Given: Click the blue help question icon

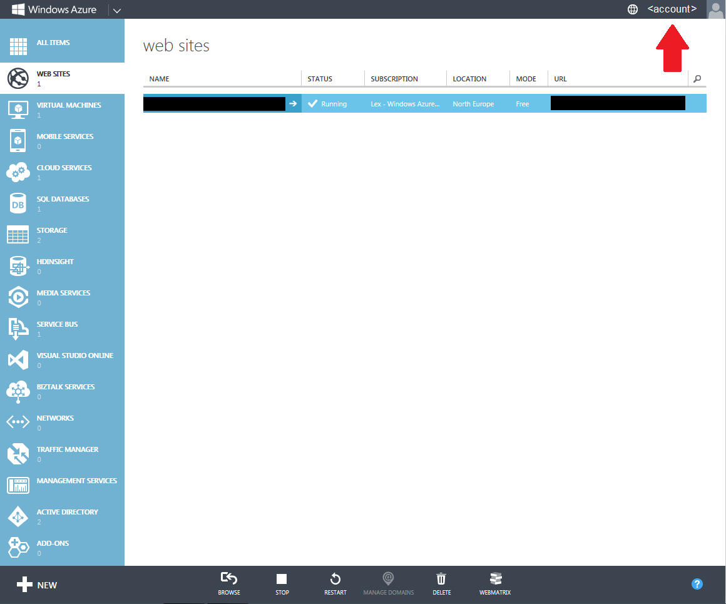Looking at the screenshot, I should (697, 584).
